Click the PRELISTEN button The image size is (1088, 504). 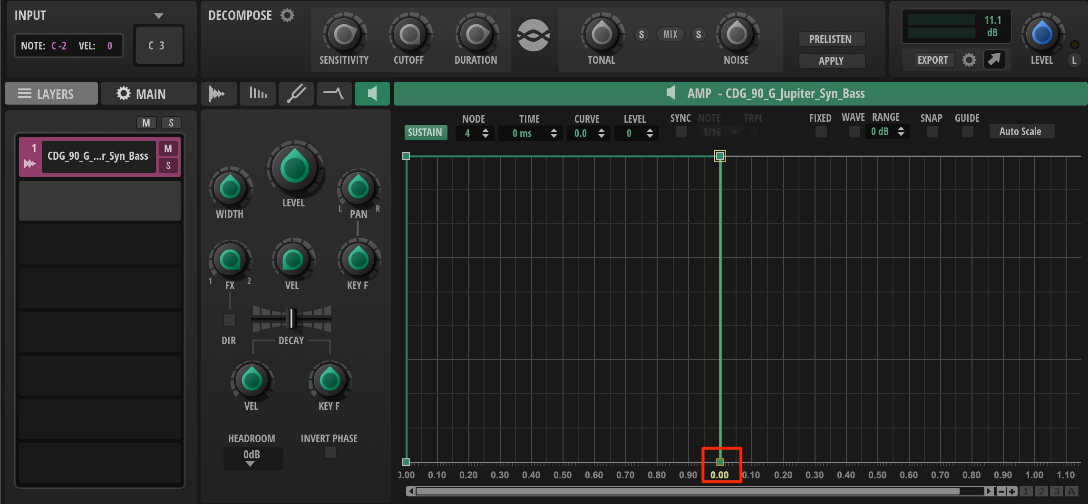click(831, 39)
